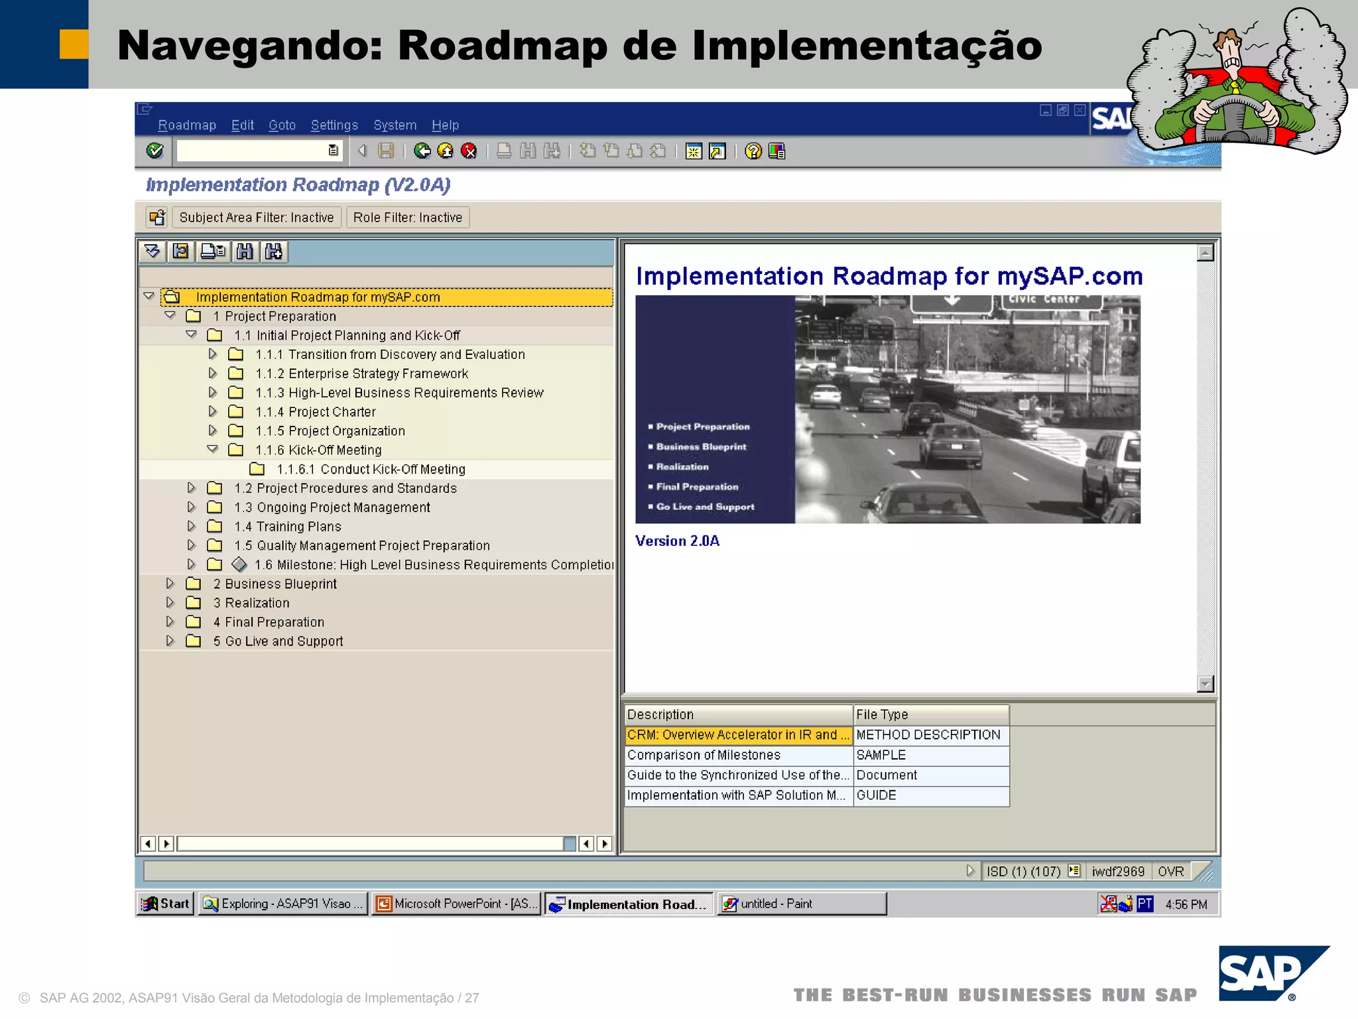Open the Settings menu
The height and width of the screenshot is (1019, 1358).
(334, 125)
